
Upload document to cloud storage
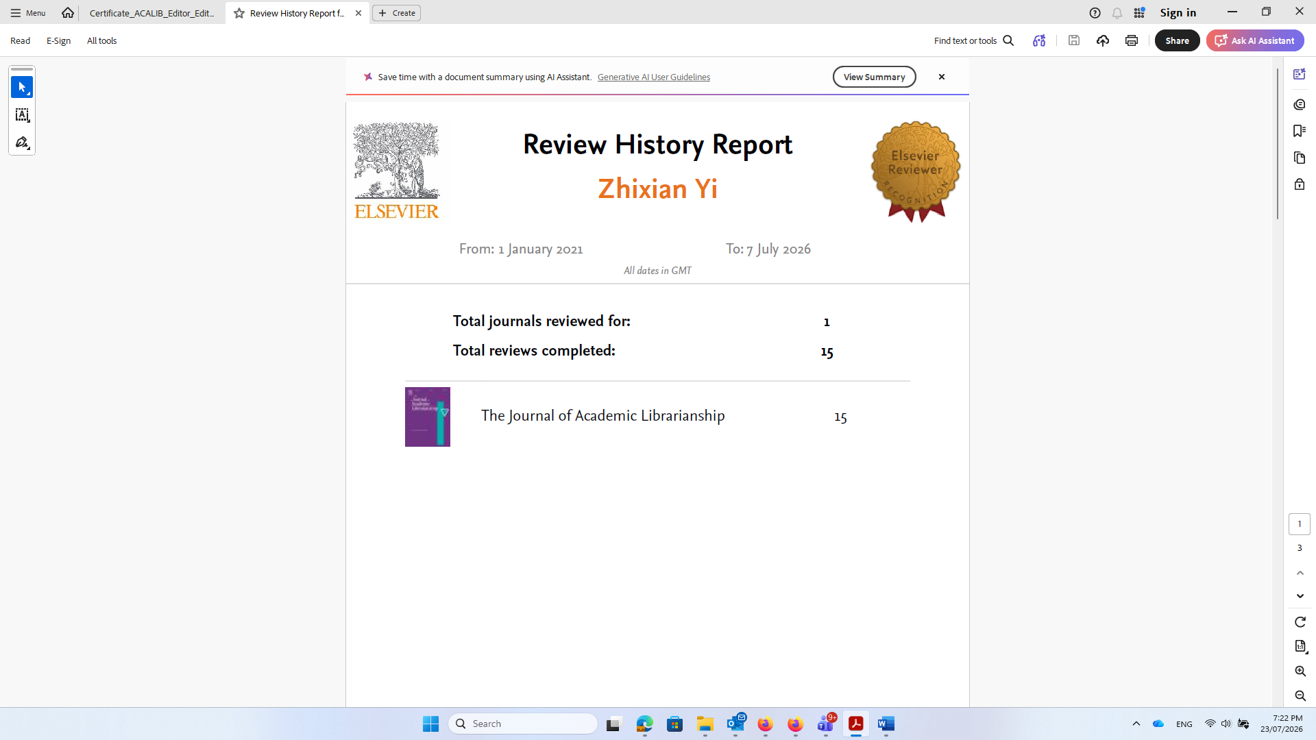[1103, 40]
